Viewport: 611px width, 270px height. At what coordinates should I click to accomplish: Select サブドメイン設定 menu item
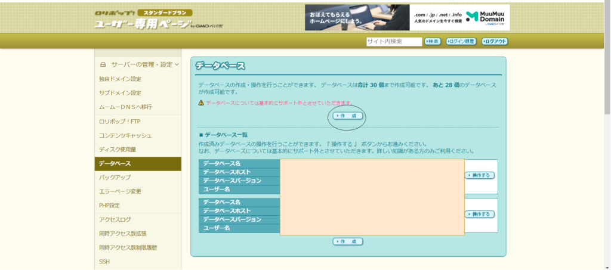[x=121, y=93]
